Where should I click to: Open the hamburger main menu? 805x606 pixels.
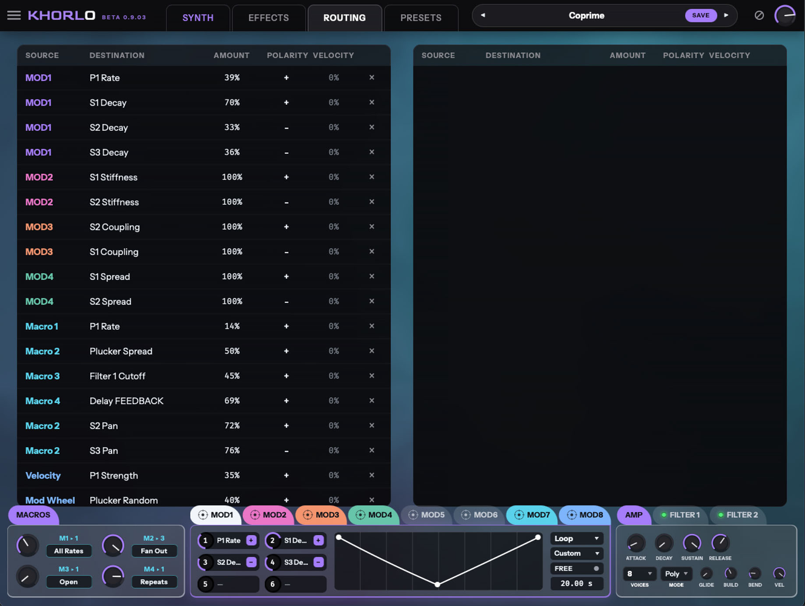click(x=14, y=15)
